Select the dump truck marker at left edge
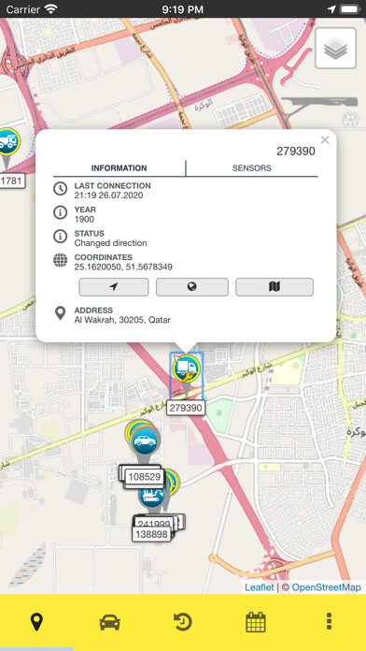Screen dimensions: 366x651 point(8,142)
